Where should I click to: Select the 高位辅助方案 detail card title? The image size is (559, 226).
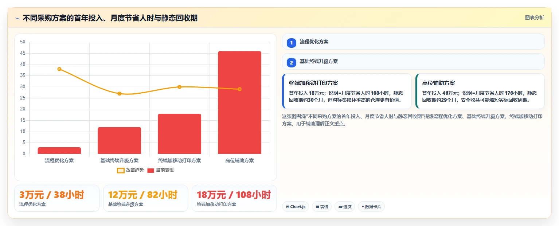(x=438, y=83)
